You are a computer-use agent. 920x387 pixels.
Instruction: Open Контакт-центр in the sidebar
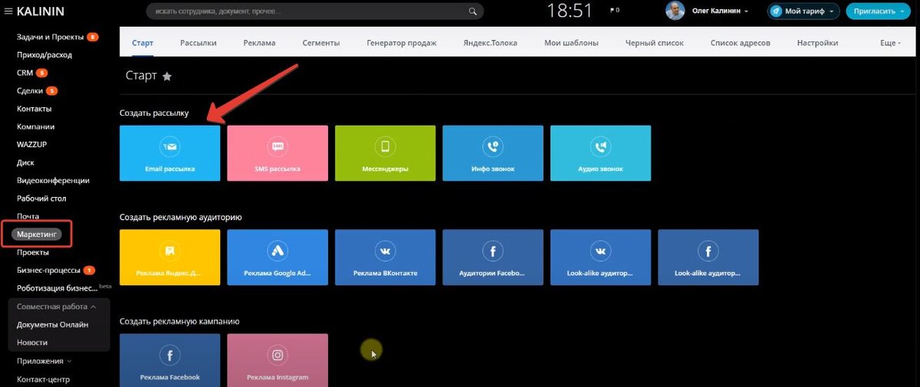click(43, 379)
